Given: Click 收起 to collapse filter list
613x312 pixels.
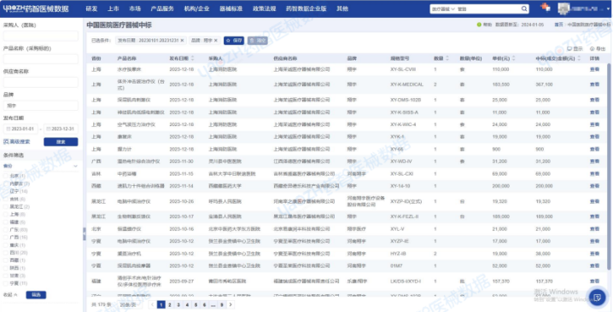Looking at the screenshot, I should coord(10,295).
